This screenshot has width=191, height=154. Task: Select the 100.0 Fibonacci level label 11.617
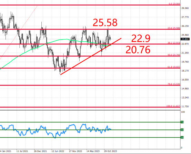point(173,106)
